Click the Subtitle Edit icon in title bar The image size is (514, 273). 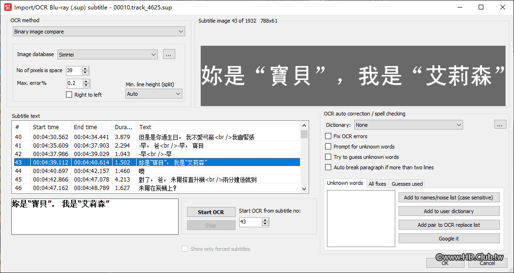click(x=7, y=7)
